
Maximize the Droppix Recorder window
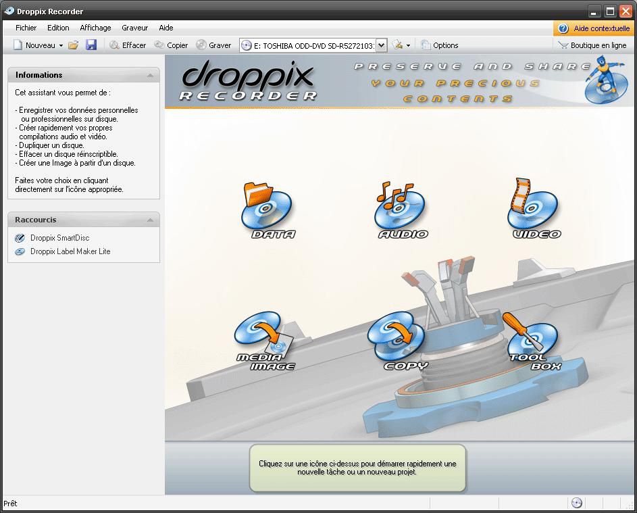[610, 11]
